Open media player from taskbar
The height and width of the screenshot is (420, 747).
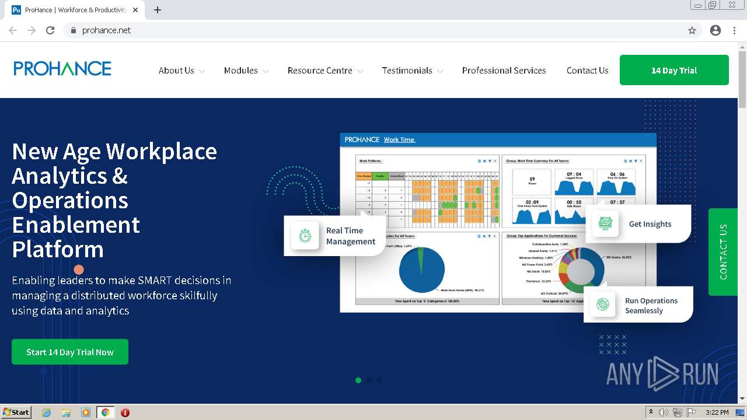(86, 412)
